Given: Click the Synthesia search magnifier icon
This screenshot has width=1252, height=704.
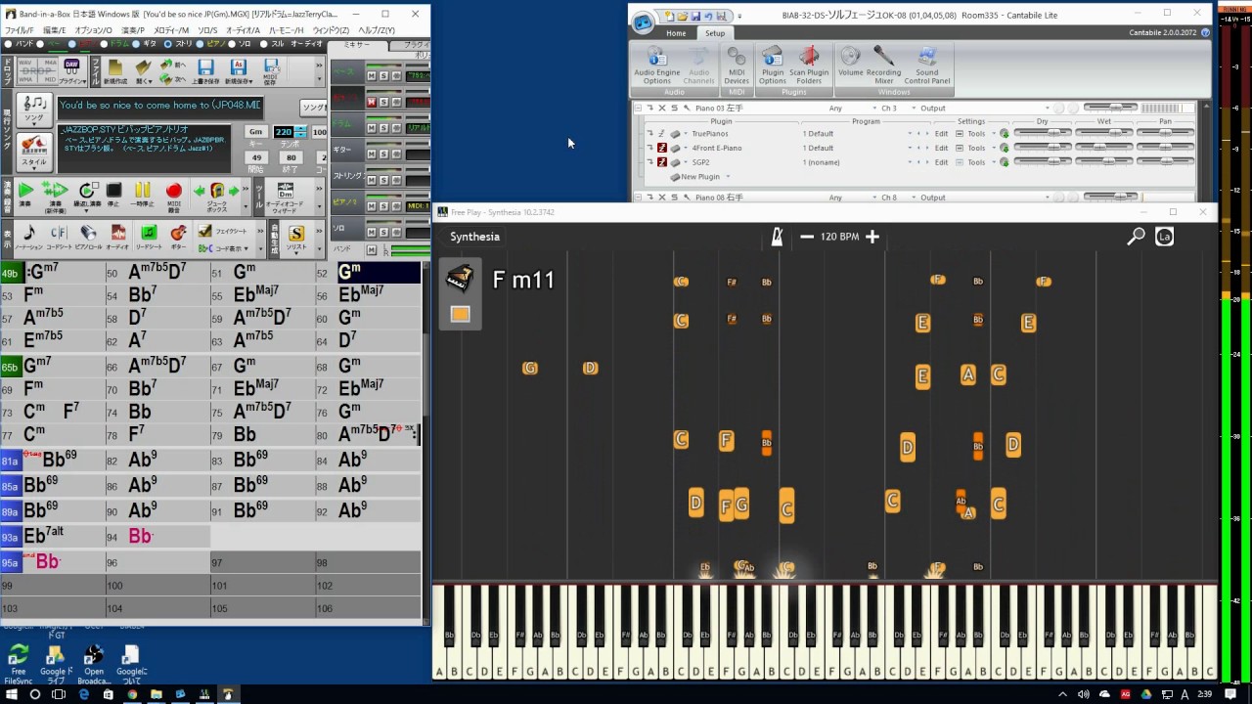Looking at the screenshot, I should [1136, 237].
